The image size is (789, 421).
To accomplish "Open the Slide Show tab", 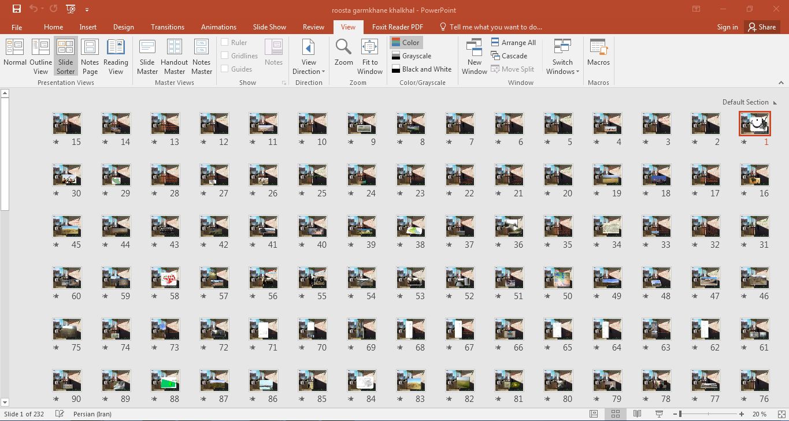I will pos(269,27).
